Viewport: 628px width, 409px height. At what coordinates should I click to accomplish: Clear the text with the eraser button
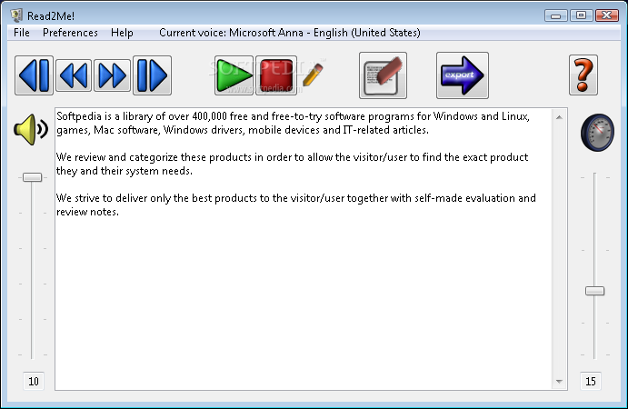click(x=383, y=75)
